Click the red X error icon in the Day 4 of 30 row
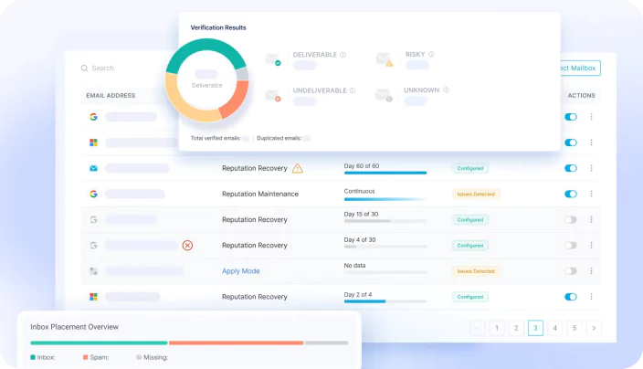The width and height of the screenshot is (643, 369). point(187,245)
